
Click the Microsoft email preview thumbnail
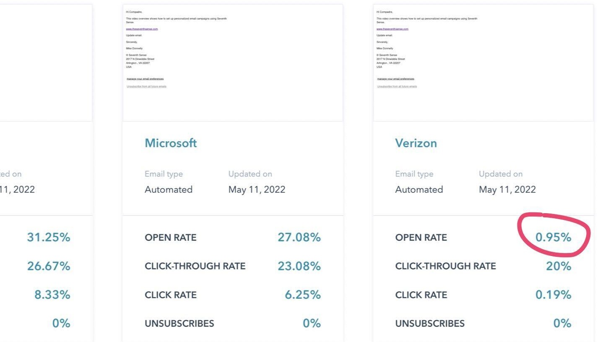point(233,63)
